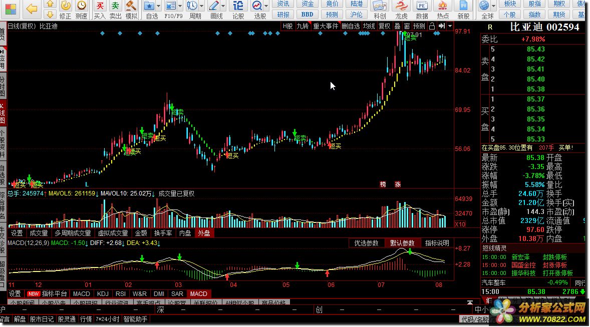The width and height of the screenshot is (590, 327).
Task: Open the 龙虎 dragon-tiger list icon
Action: (x=401, y=5)
